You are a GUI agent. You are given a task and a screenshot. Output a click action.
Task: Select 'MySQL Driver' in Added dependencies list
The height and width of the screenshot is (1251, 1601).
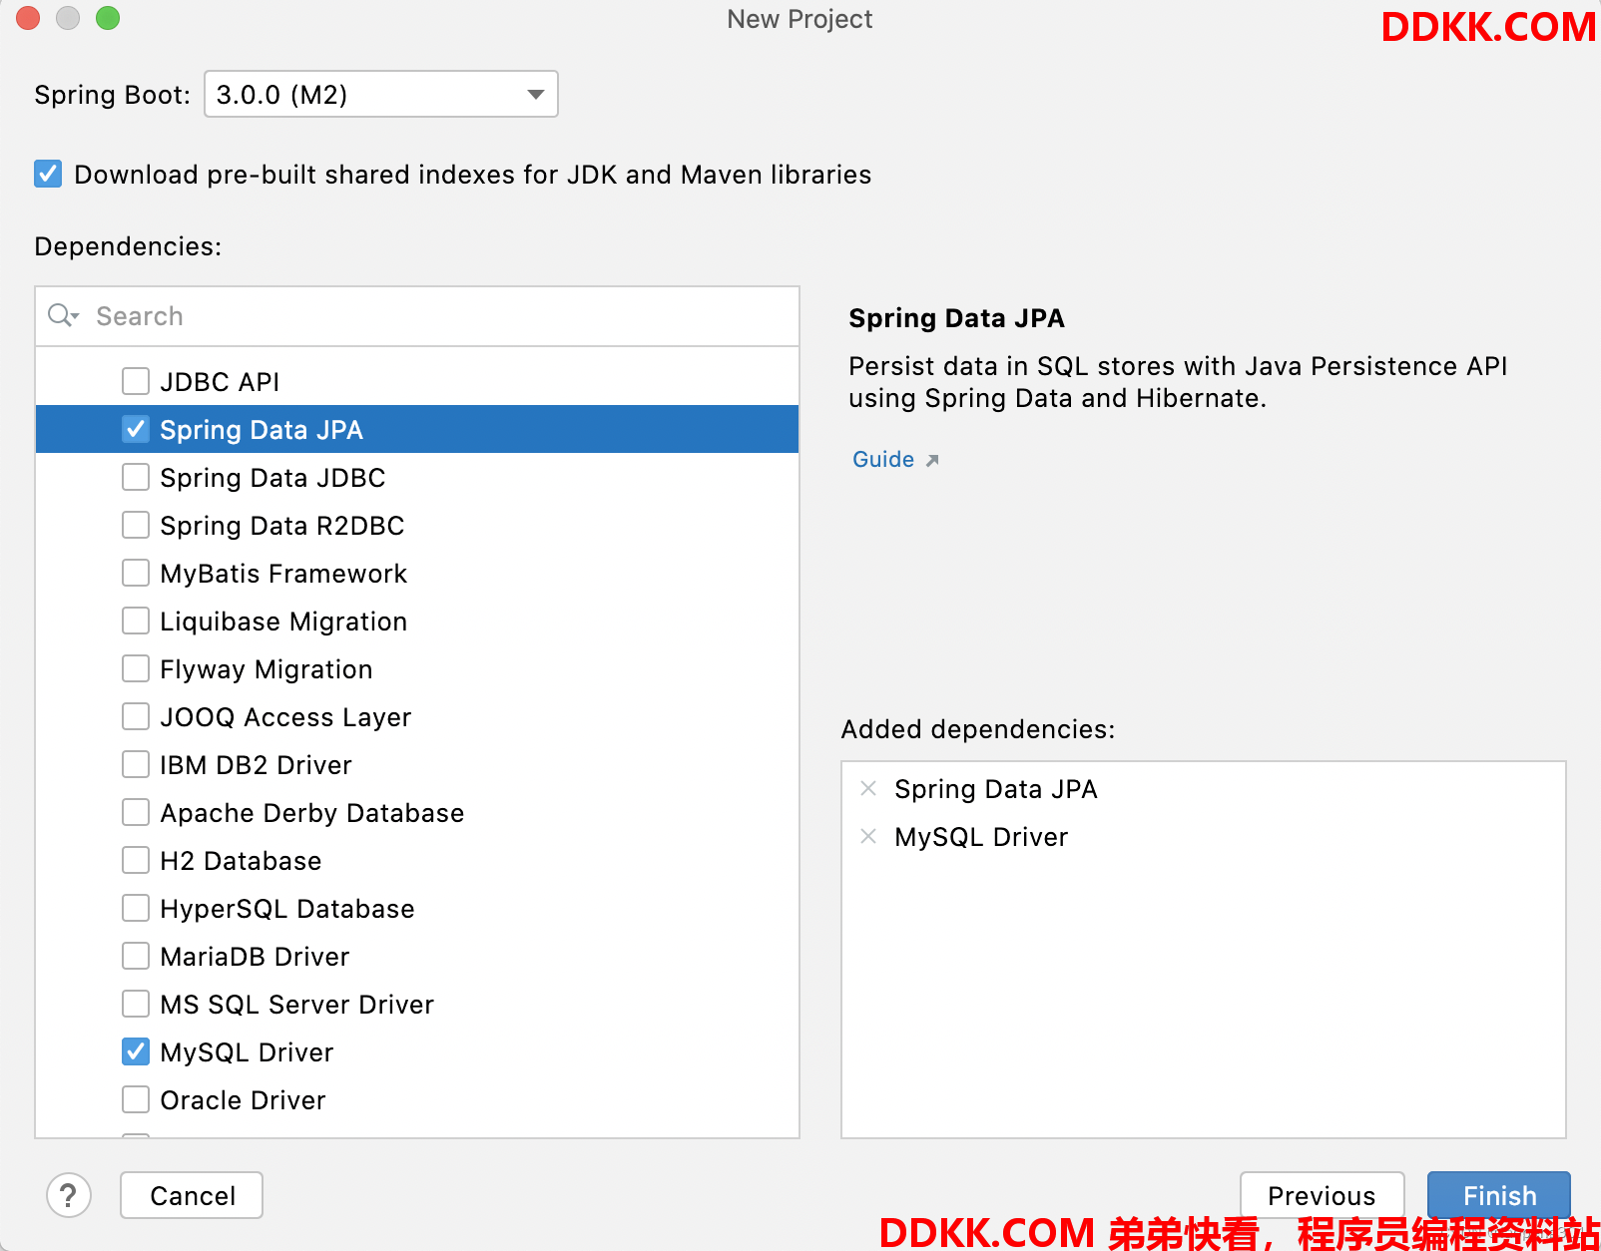(981, 837)
